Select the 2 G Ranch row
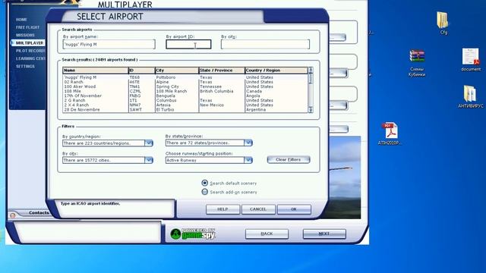The height and width of the screenshot is (273, 486). point(185,100)
